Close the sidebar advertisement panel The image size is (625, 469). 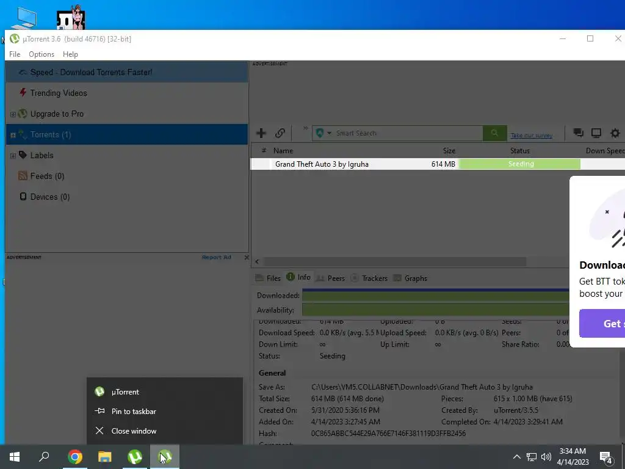pyautogui.click(x=247, y=257)
